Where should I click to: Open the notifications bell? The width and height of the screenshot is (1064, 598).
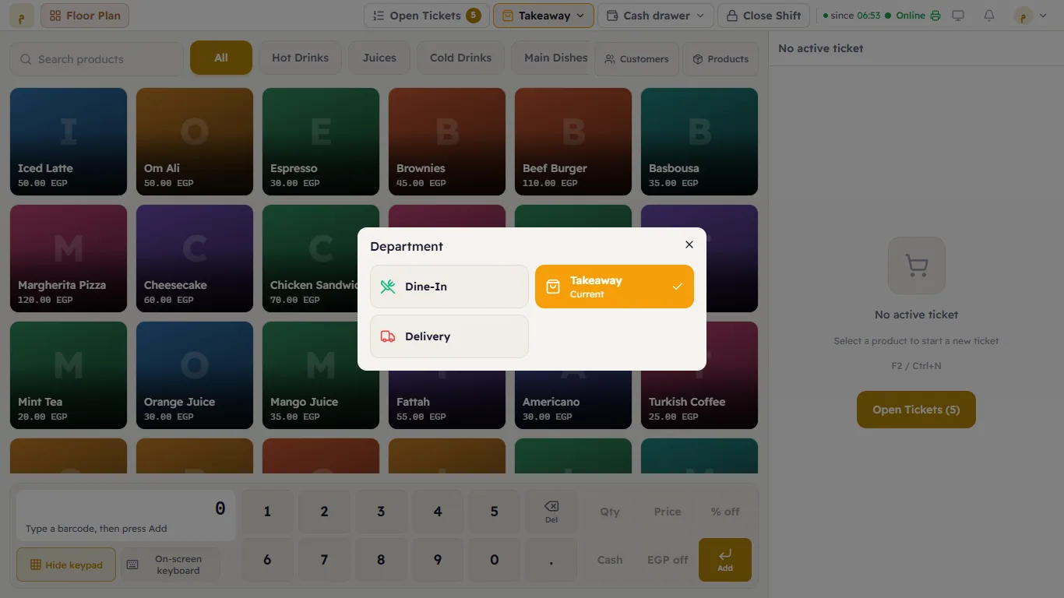[x=989, y=16]
